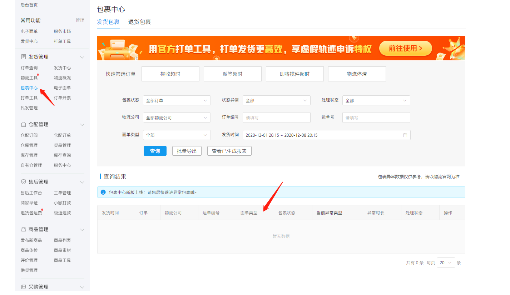
Task: Filter by 物流停滞
Action: [x=357, y=74]
